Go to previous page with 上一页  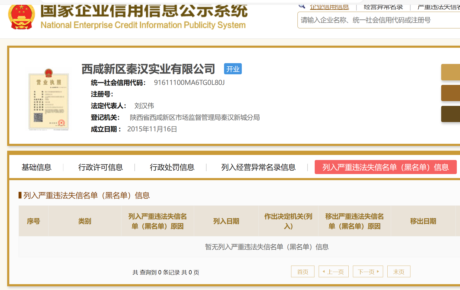tap(334, 271)
